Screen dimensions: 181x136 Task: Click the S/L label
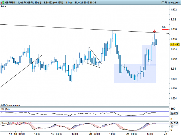164,27
